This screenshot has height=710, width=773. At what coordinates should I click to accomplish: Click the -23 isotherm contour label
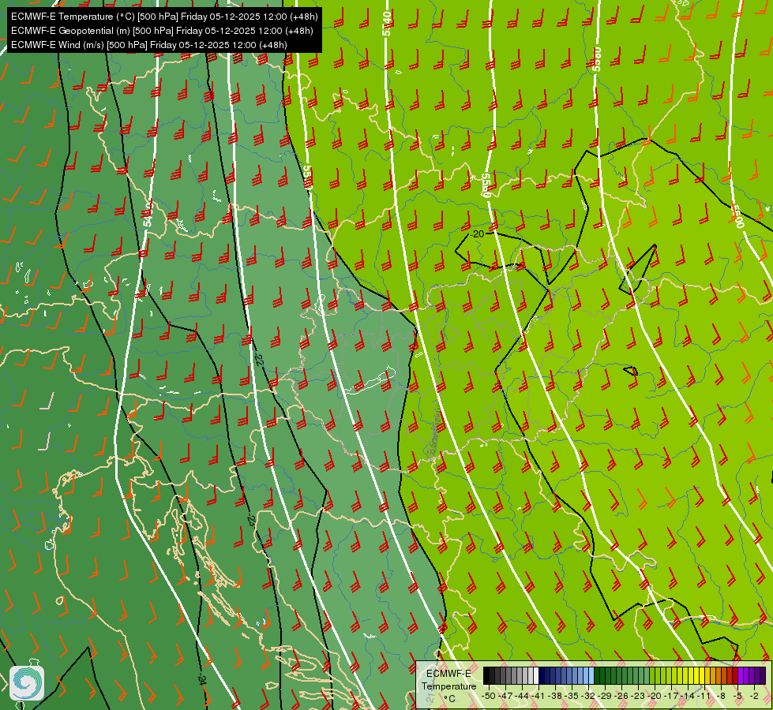point(251,520)
